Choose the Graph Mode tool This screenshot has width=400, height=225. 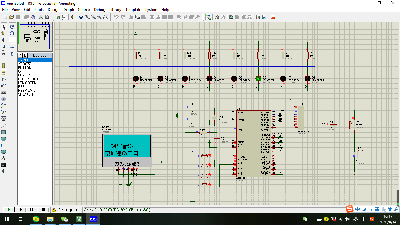coord(4,86)
